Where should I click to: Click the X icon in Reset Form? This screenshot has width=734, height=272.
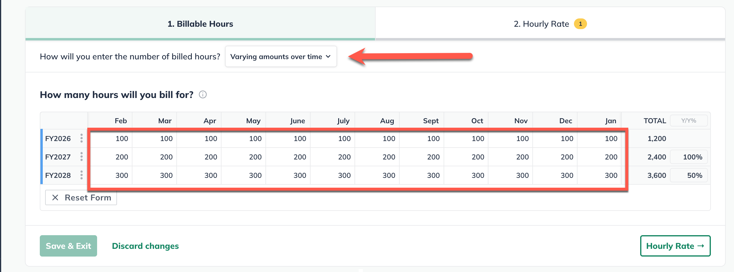[x=55, y=197]
